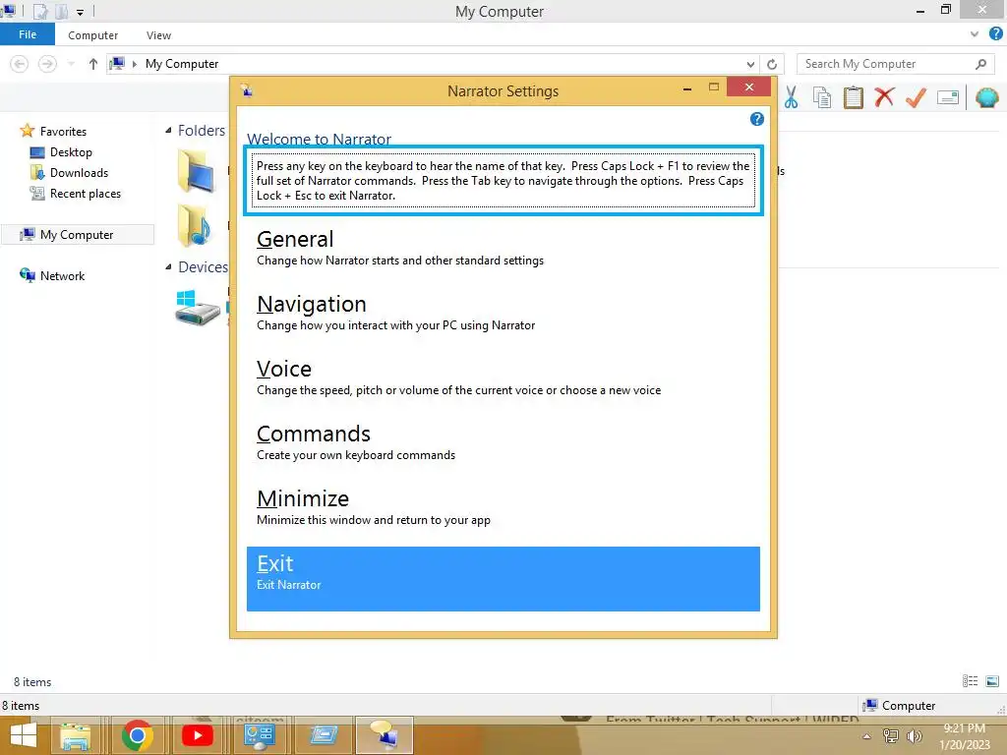Click the Forward arrow in My Computer
The image size is (1007, 755).
(x=47, y=64)
